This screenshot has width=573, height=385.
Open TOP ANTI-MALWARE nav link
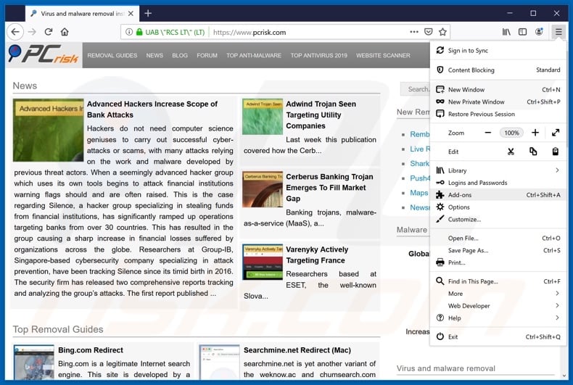tap(254, 56)
